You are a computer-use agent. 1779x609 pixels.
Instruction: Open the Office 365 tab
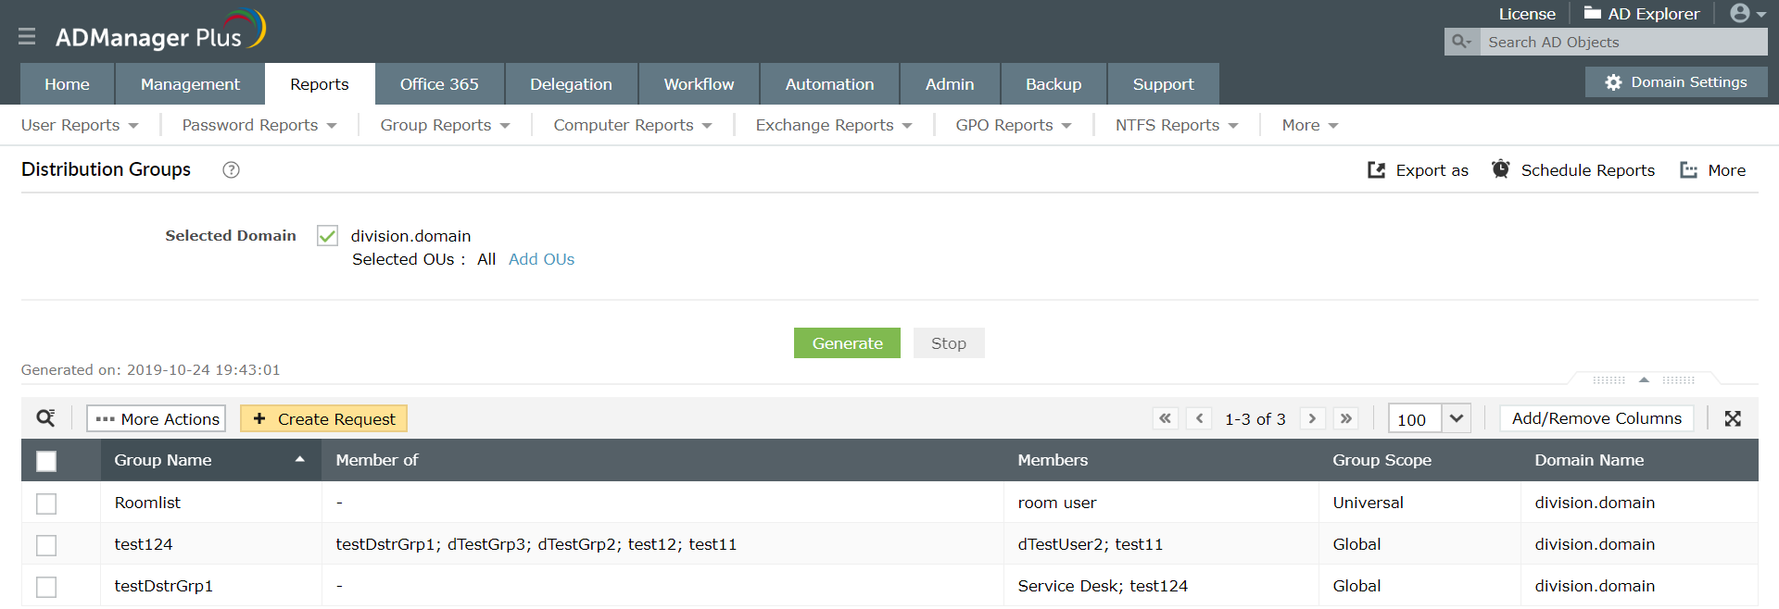[439, 84]
